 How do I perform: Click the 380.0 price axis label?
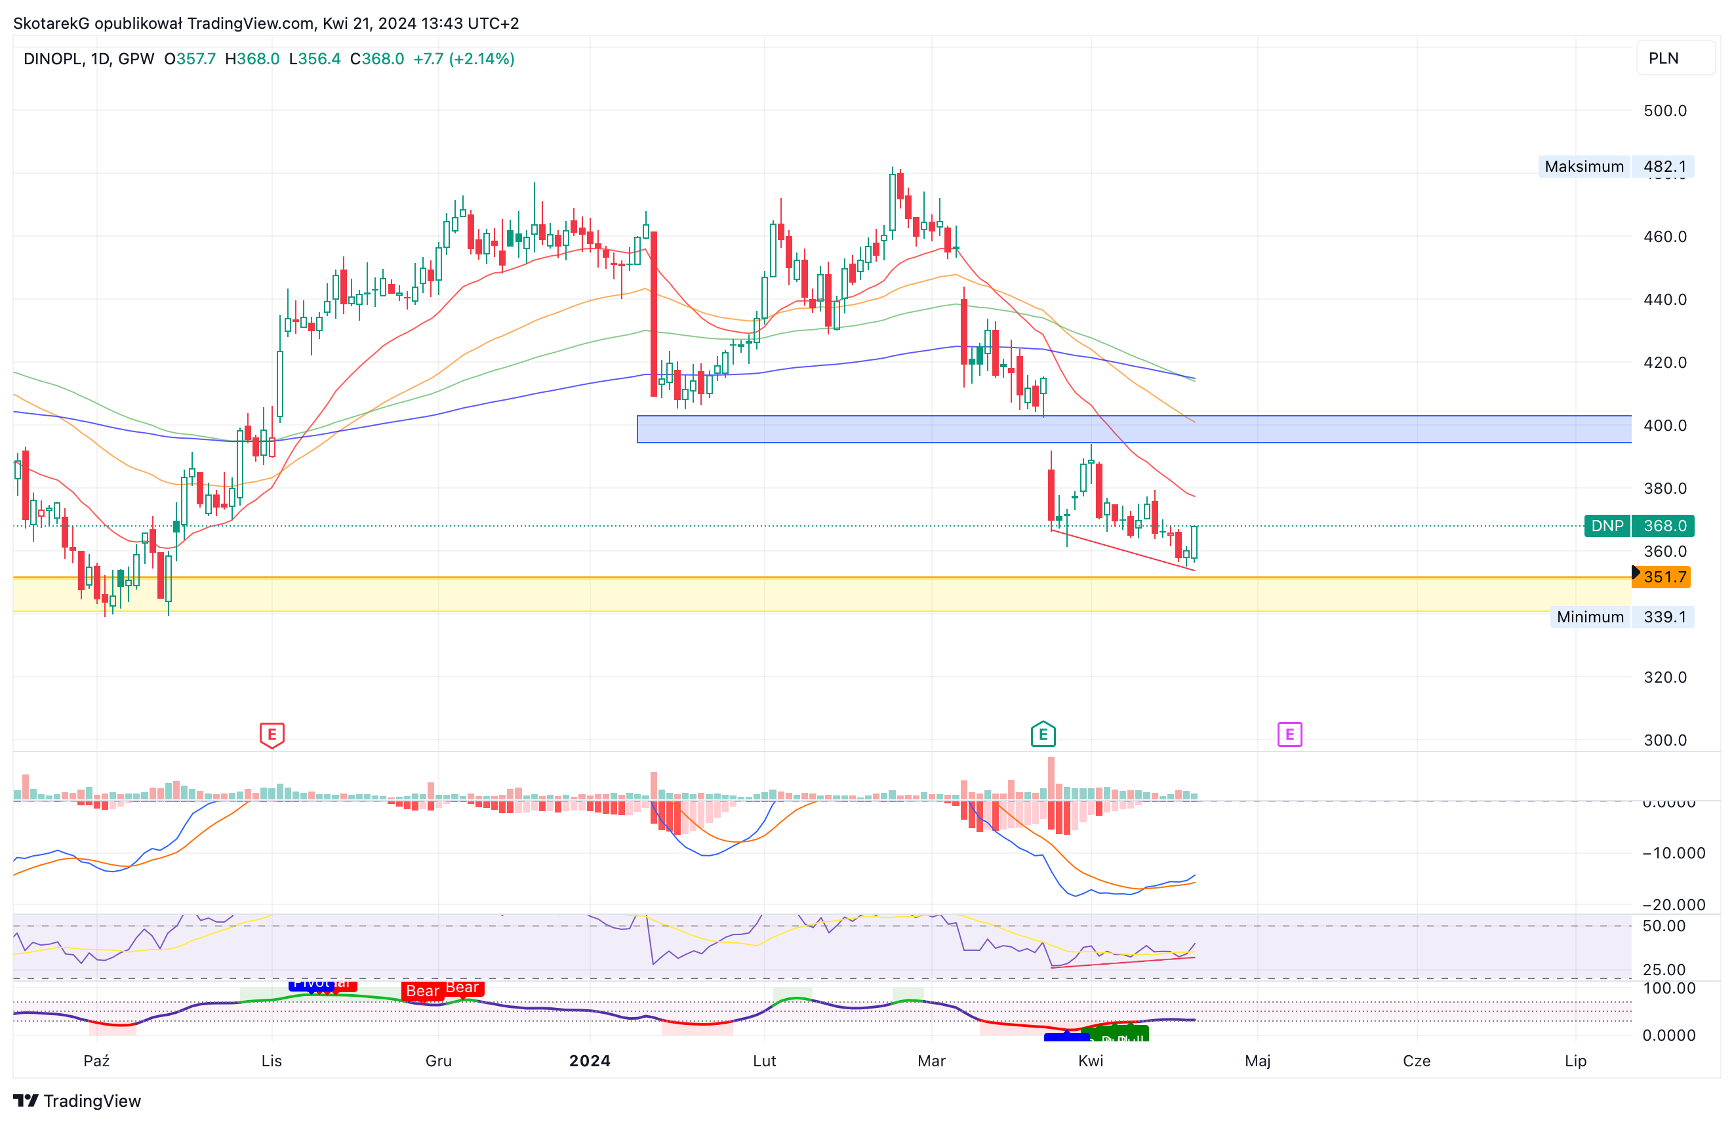[x=1664, y=488]
